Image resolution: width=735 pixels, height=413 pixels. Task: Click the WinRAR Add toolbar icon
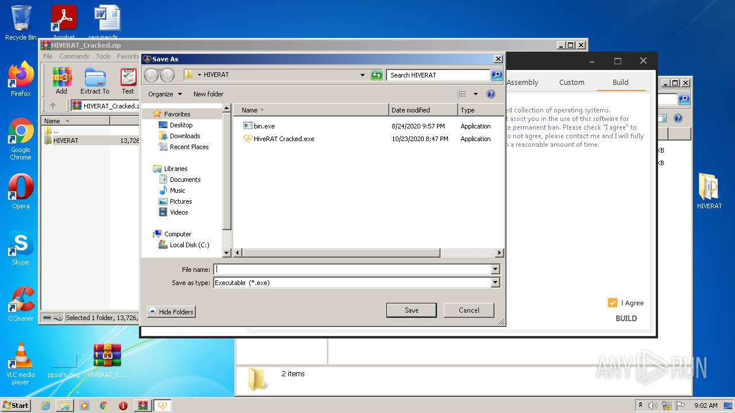[x=61, y=81]
